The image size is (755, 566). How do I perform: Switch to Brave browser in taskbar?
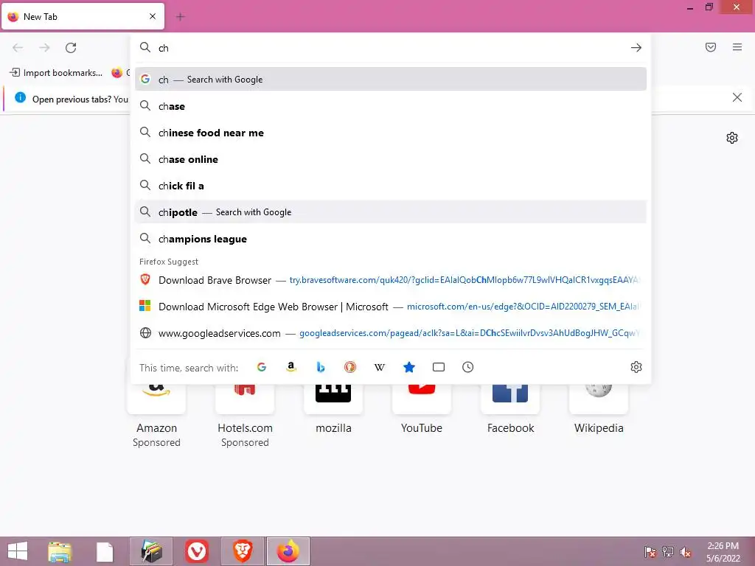[x=243, y=551]
